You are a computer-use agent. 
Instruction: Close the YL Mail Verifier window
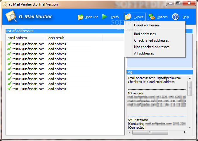coord(189,3)
